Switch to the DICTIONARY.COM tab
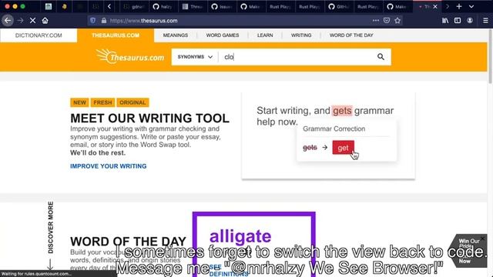493x277 pixels. coord(39,35)
